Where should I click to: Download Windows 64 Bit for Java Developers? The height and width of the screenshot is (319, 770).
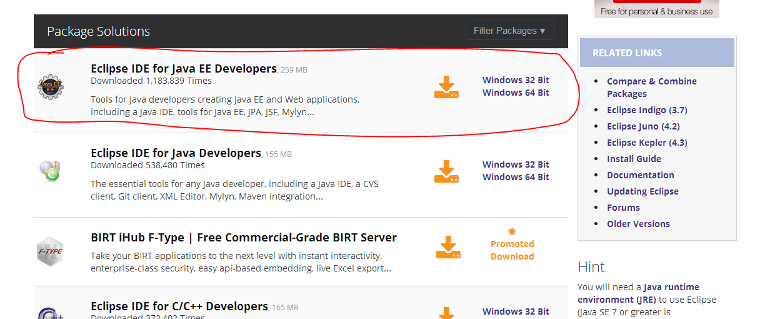[x=516, y=177]
